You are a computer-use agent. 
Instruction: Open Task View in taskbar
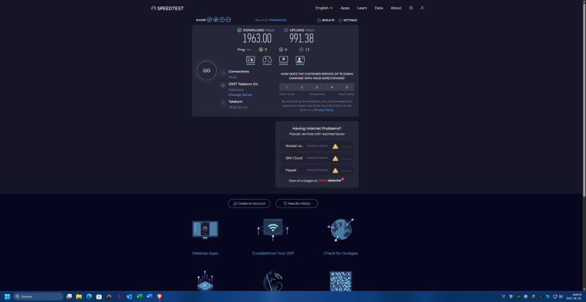[69, 296]
